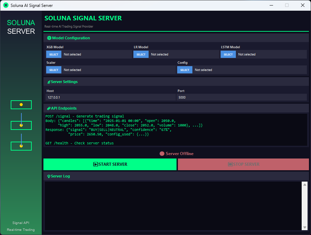Click the bottom node box in sidebar diagram
Viewport: 311px width, 235px height.
tap(21, 146)
